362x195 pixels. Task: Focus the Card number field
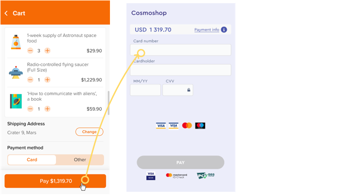181,50
